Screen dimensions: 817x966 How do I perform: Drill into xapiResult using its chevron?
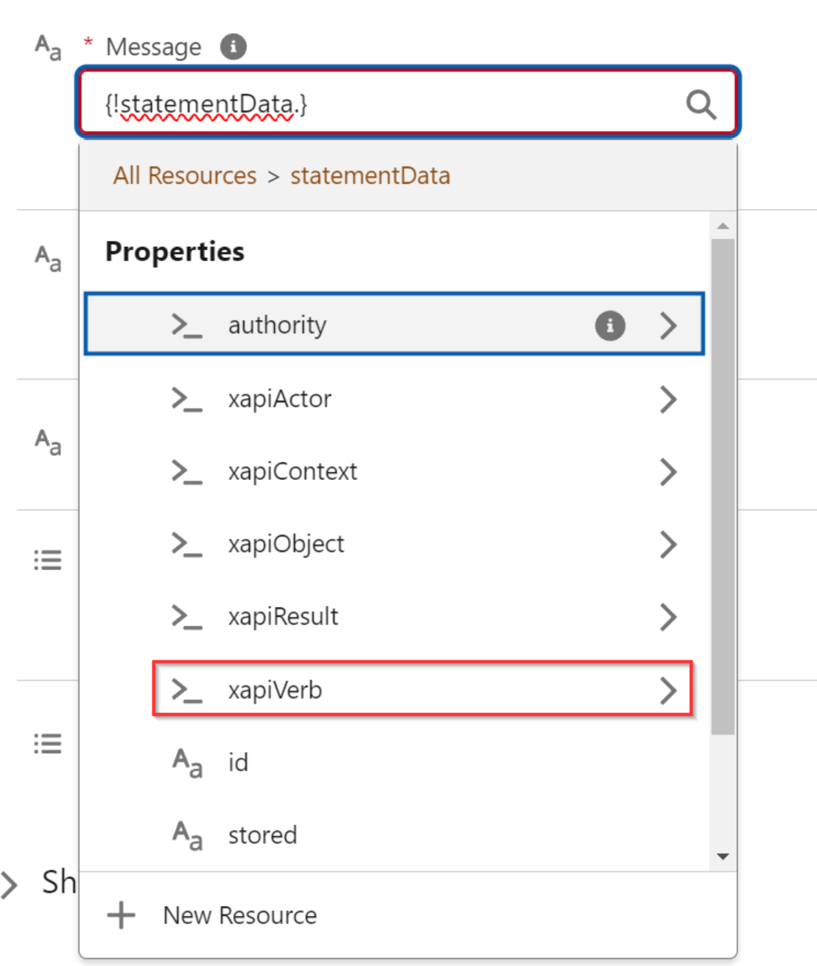coord(668,617)
